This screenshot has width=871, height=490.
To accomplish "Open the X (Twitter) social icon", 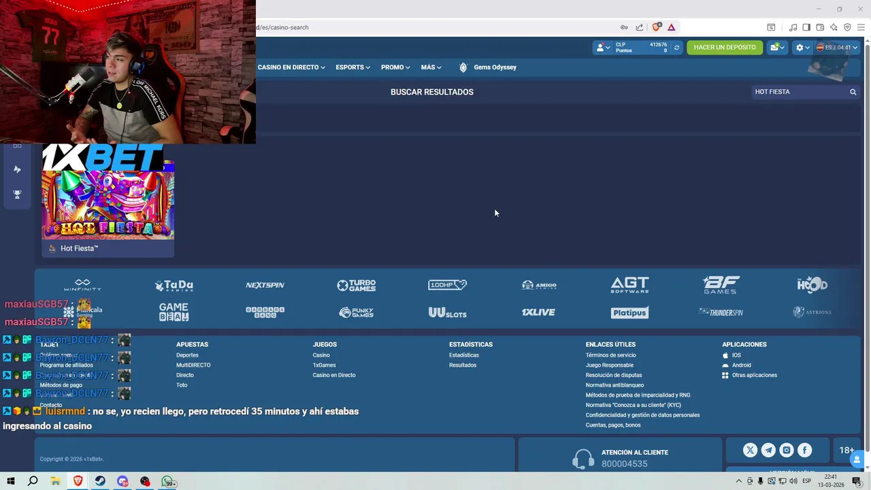I will [750, 450].
